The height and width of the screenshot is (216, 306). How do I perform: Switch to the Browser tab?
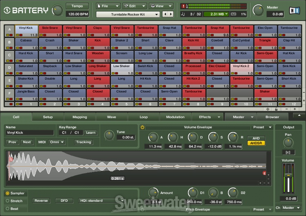click(272, 117)
